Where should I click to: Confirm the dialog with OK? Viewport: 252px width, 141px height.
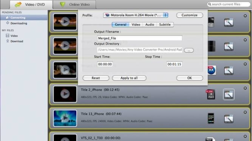[190, 78]
